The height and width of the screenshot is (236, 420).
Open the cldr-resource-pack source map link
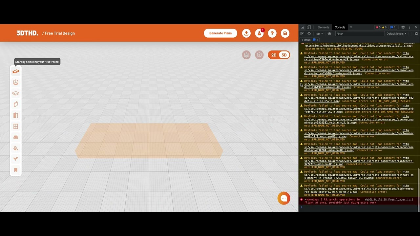tap(359, 189)
